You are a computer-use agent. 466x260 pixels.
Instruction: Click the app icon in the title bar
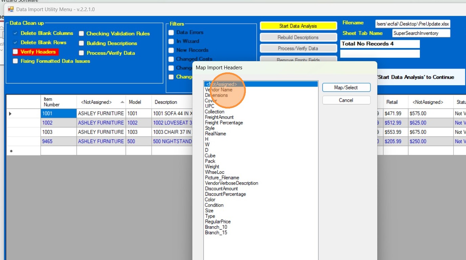click(10, 9)
